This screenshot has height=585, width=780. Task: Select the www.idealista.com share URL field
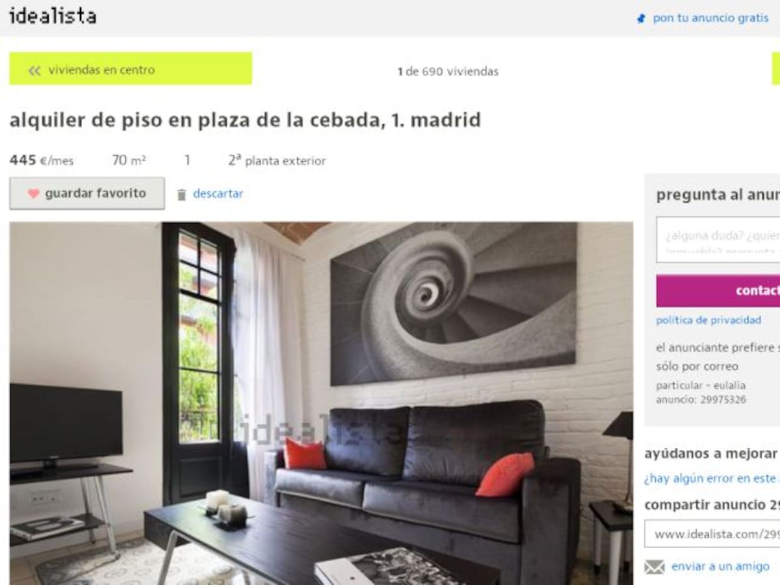pos(712,534)
